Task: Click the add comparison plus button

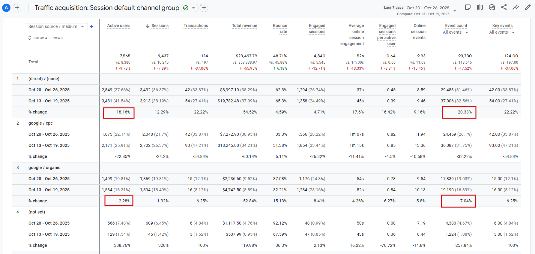Action: [x=17, y=8]
